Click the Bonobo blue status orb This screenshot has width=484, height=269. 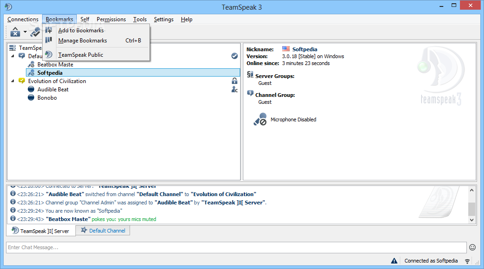31,97
